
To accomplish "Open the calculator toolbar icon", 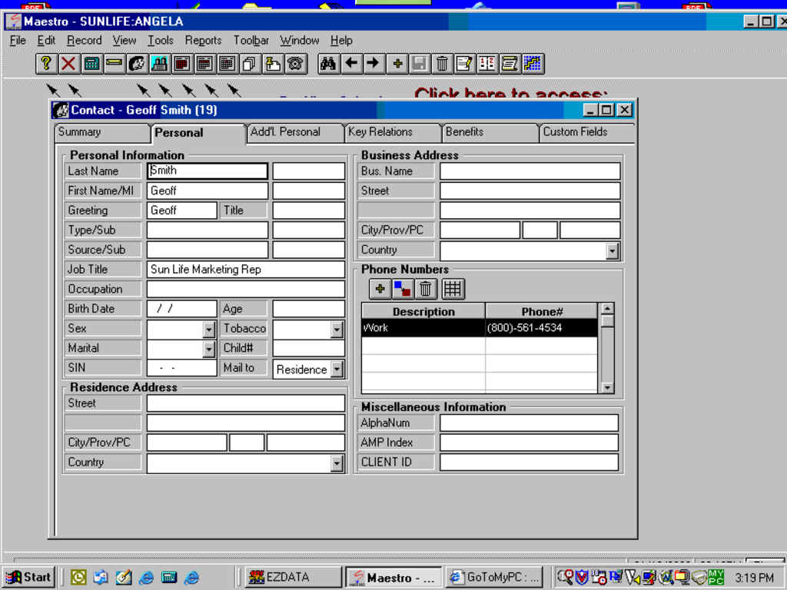I will (x=91, y=64).
